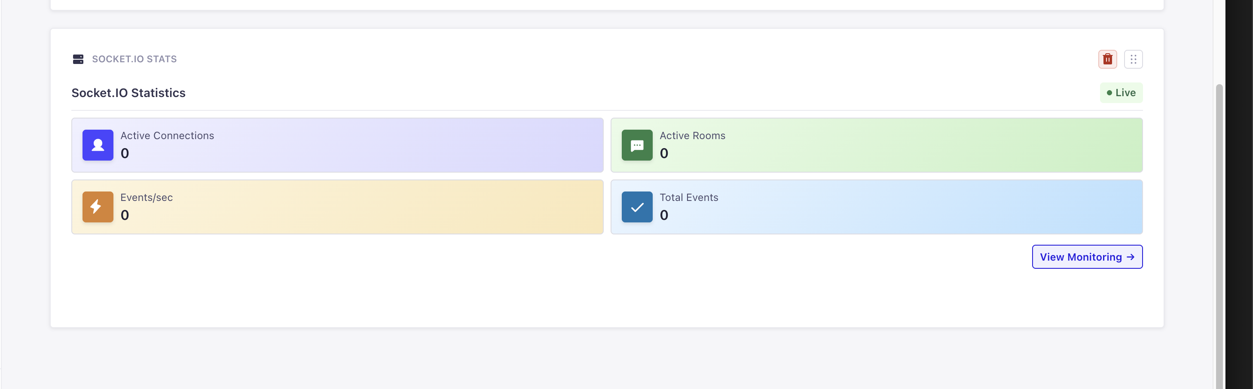Grab the widget drag handle dots
The image size is (1253, 389).
coord(1134,59)
